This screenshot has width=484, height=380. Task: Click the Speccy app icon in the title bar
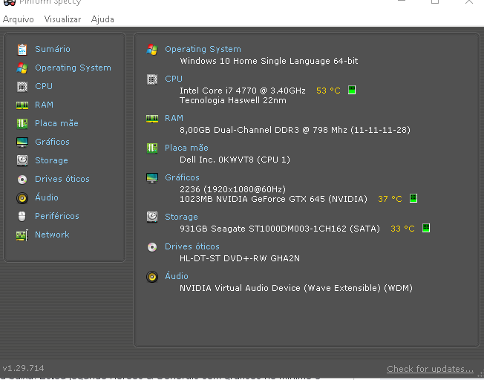click(10, 3)
